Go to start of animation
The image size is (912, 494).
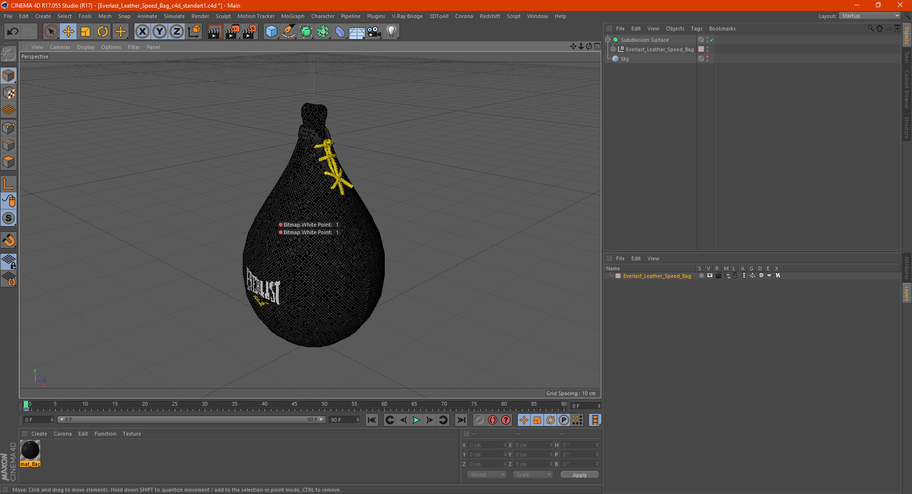(372, 420)
